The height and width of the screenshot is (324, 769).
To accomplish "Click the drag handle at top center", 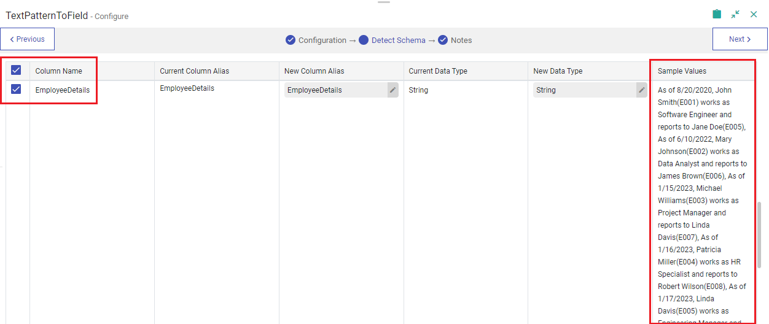I will tap(384, 2).
